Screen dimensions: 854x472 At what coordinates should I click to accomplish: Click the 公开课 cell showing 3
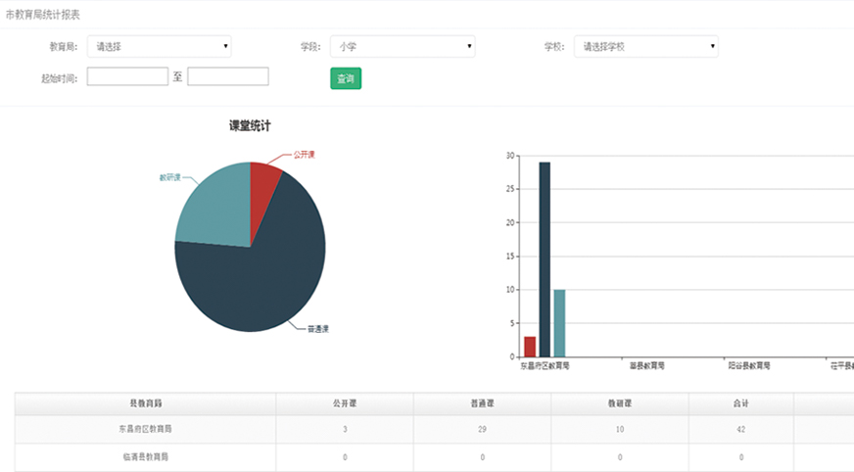click(345, 429)
